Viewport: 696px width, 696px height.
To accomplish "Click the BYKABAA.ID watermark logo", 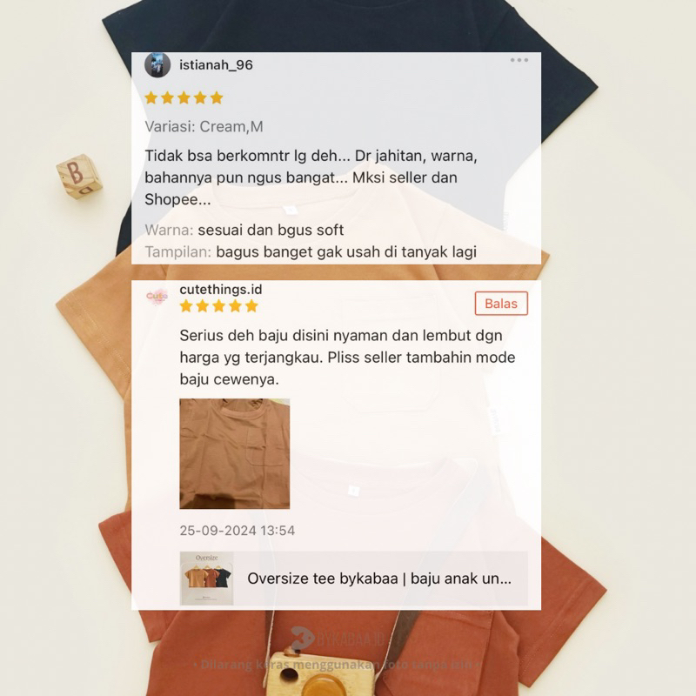I will [338, 639].
